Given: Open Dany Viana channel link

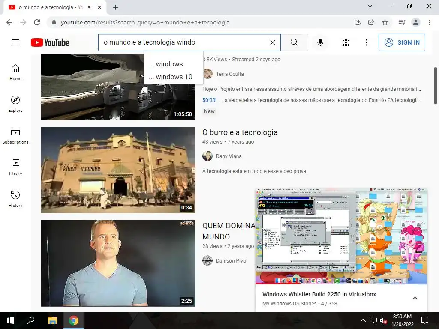Looking at the screenshot, I should coord(229,156).
